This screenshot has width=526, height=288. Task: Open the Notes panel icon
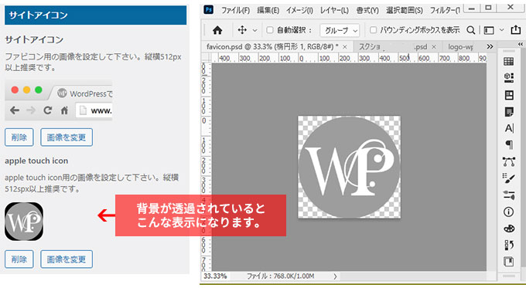click(509, 112)
